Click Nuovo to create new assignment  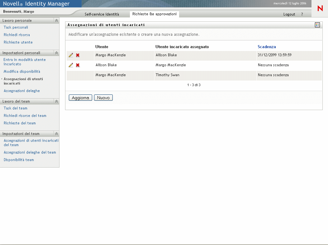pos(103,98)
